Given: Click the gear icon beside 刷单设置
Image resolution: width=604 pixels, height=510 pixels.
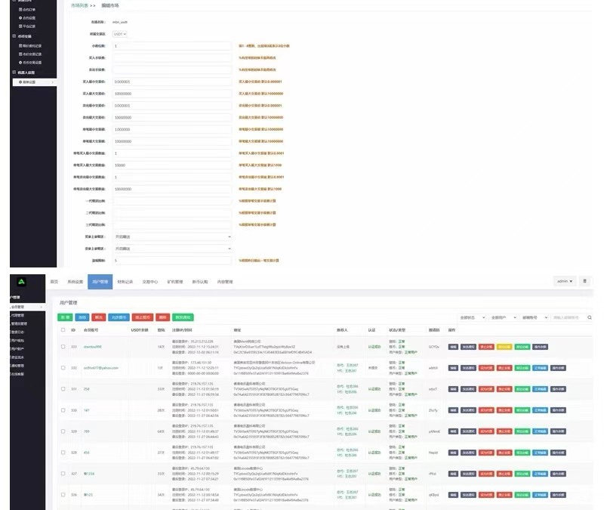Looking at the screenshot, I should (x=20, y=82).
